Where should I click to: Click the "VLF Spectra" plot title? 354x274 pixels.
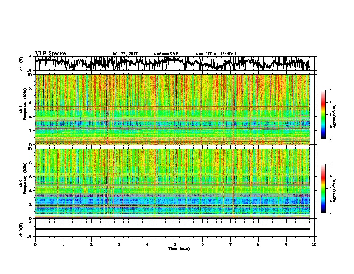click(x=51, y=54)
